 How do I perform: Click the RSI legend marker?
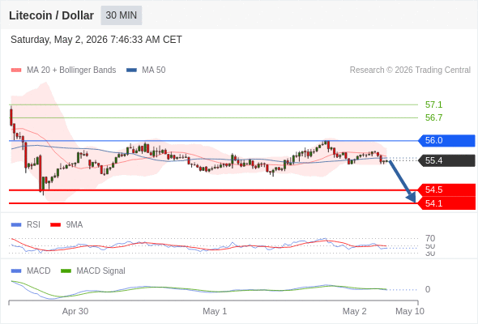[x=16, y=225]
